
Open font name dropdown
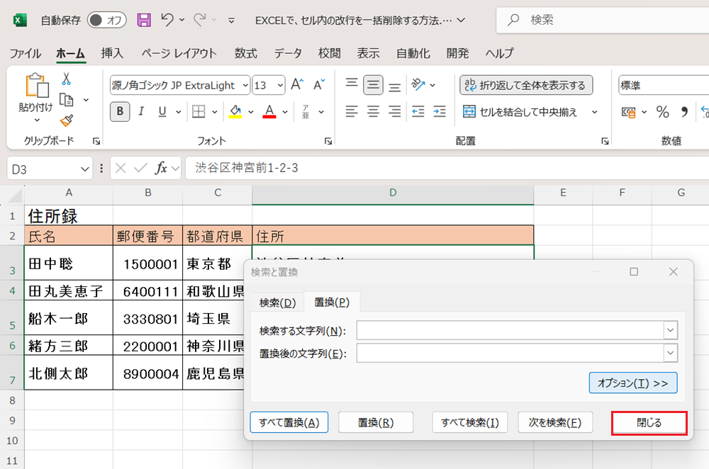[x=245, y=85]
